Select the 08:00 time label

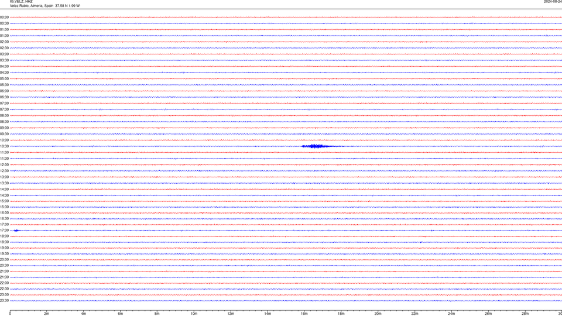click(x=4, y=116)
